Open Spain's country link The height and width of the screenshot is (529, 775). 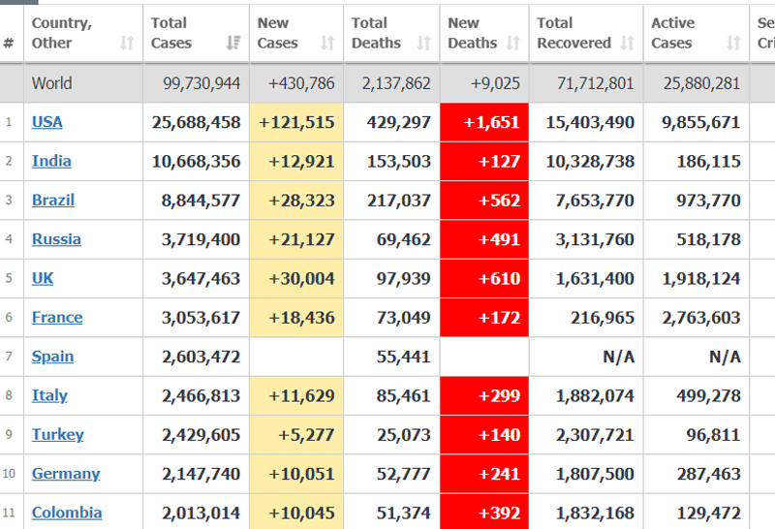tap(53, 357)
